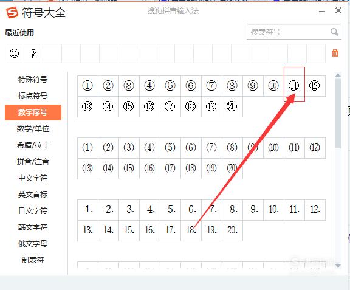The image size is (350, 290).
Task: Open 特殊符号 category
Action: pos(33,79)
